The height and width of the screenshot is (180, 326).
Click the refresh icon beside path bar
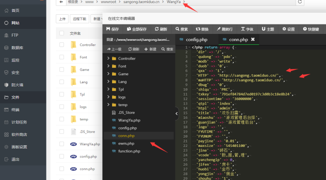click(x=300, y=2)
